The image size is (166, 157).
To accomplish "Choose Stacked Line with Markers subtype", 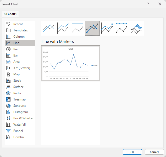I will 107,28.
